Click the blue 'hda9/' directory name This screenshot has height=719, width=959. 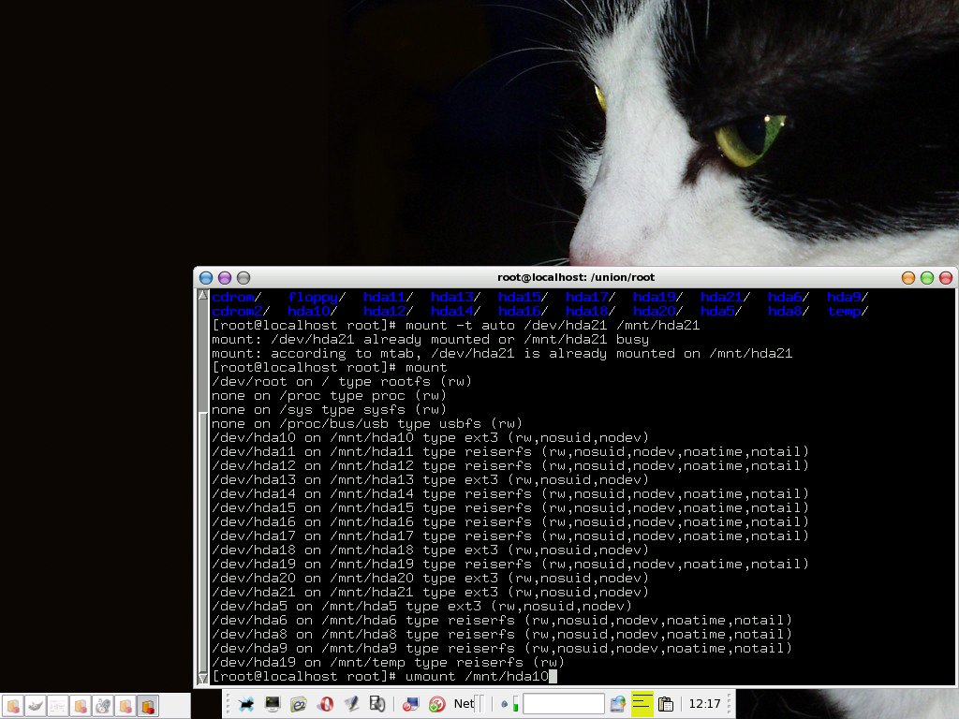tap(847, 297)
